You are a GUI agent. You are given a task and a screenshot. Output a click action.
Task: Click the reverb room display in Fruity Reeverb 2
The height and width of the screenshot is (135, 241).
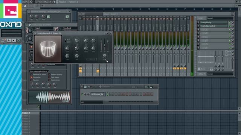click(x=48, y=49)
